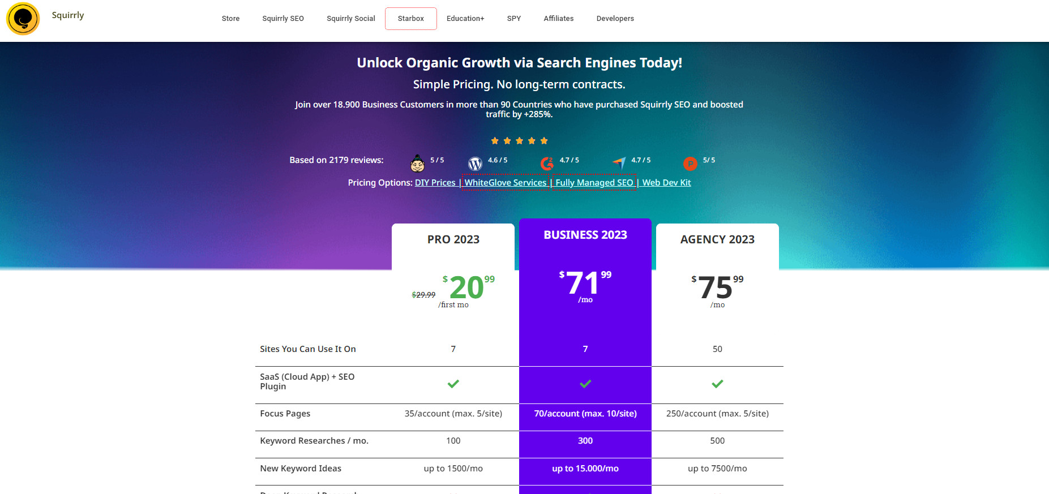Click 'up to 1500/mo' cell

point(453,469)
